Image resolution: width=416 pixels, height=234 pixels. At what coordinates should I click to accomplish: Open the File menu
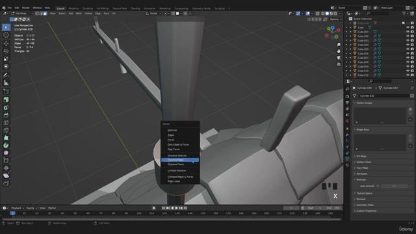[10, 8]
